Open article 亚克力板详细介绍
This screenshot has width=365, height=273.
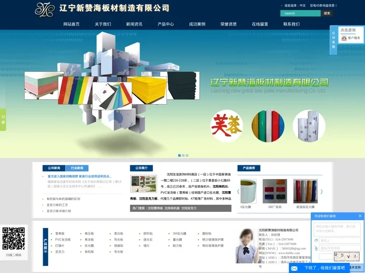click(59, 211)
